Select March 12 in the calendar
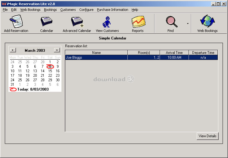228x158 pixels. tap(27, 71)
